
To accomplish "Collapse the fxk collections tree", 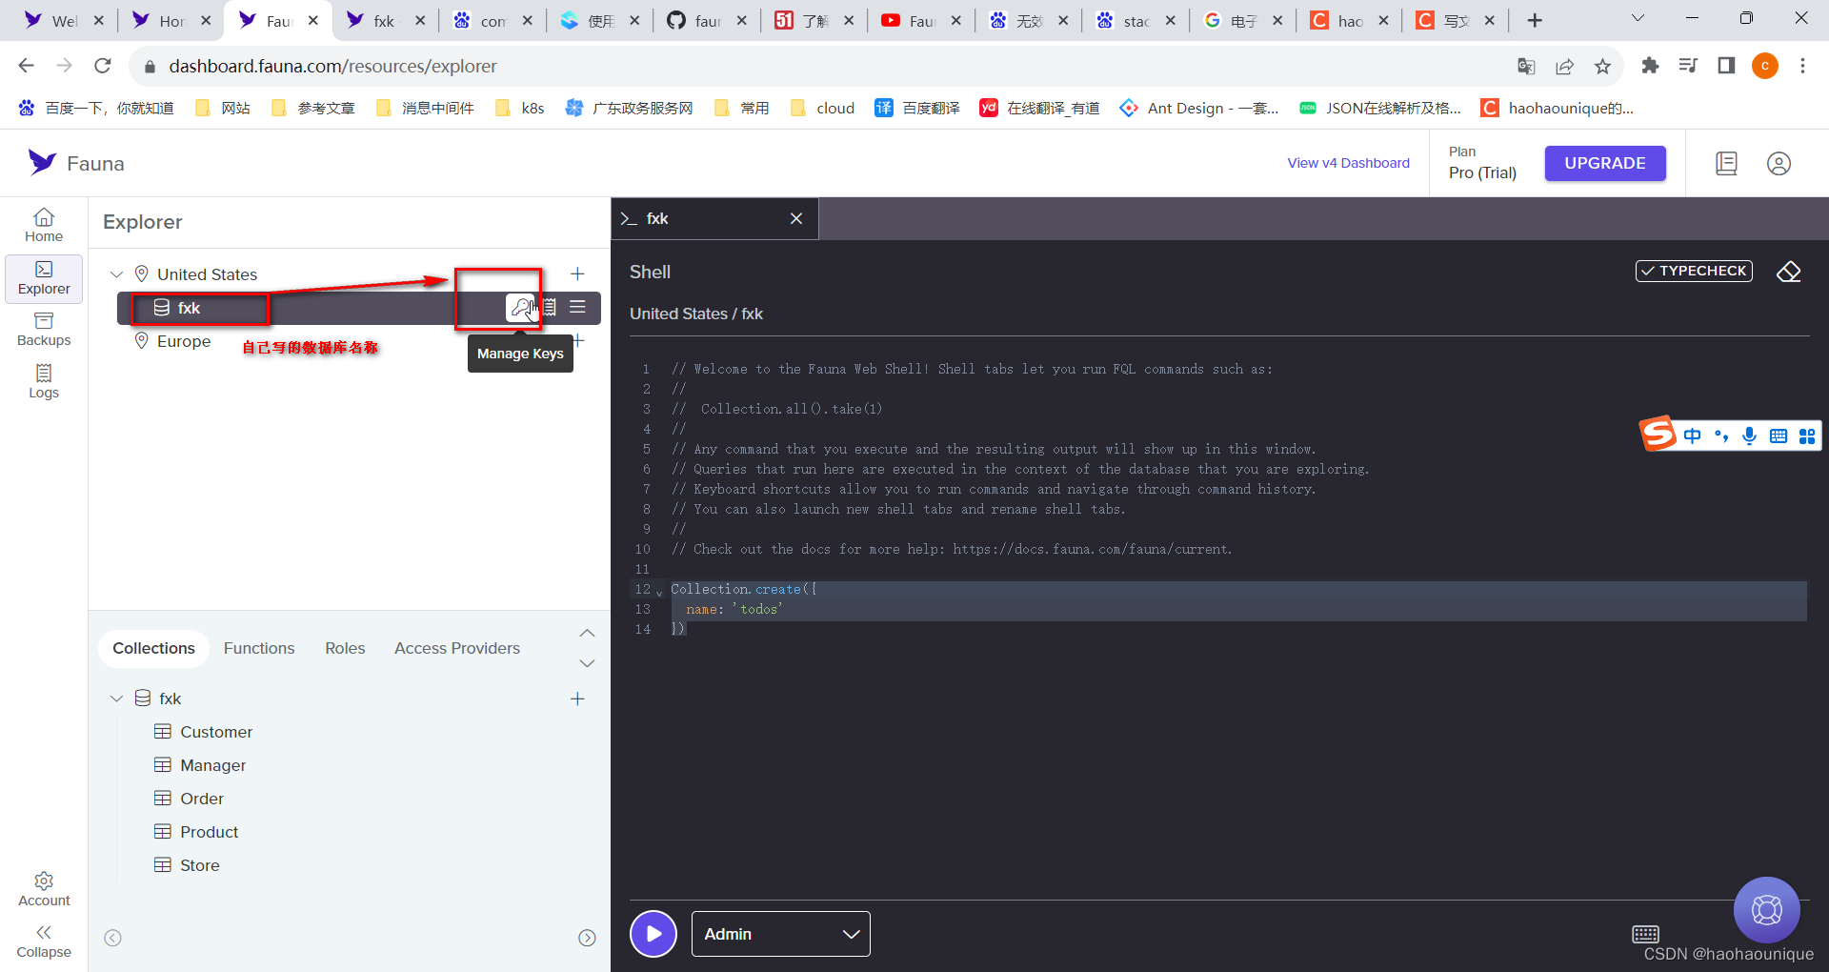I will tap(117, 699).
